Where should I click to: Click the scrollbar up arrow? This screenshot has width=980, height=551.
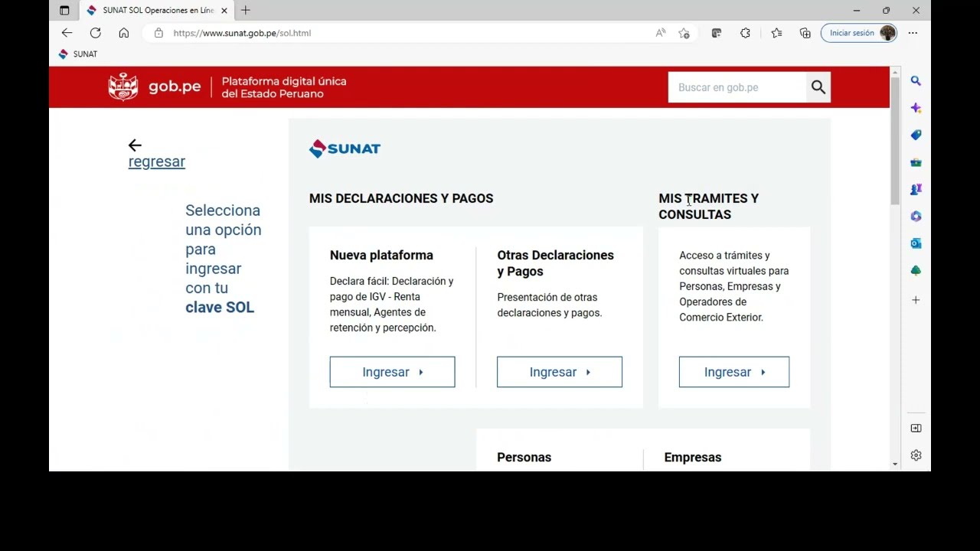click(895, 71)
